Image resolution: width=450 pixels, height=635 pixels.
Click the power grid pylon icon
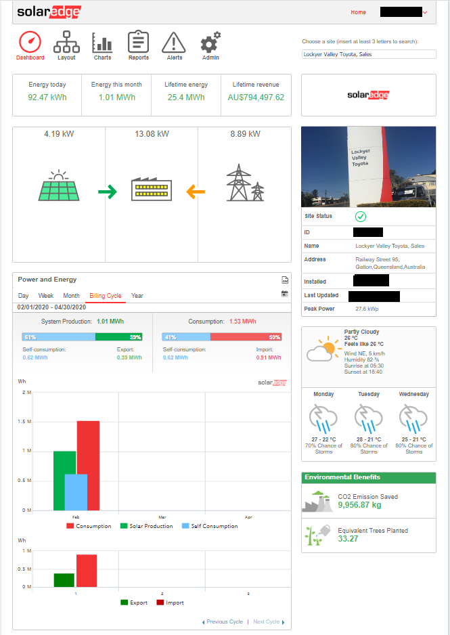click(245, 183)
